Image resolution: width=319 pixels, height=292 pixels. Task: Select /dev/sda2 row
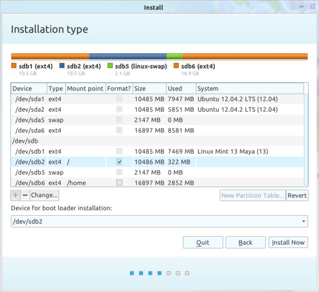pos(158,109)
